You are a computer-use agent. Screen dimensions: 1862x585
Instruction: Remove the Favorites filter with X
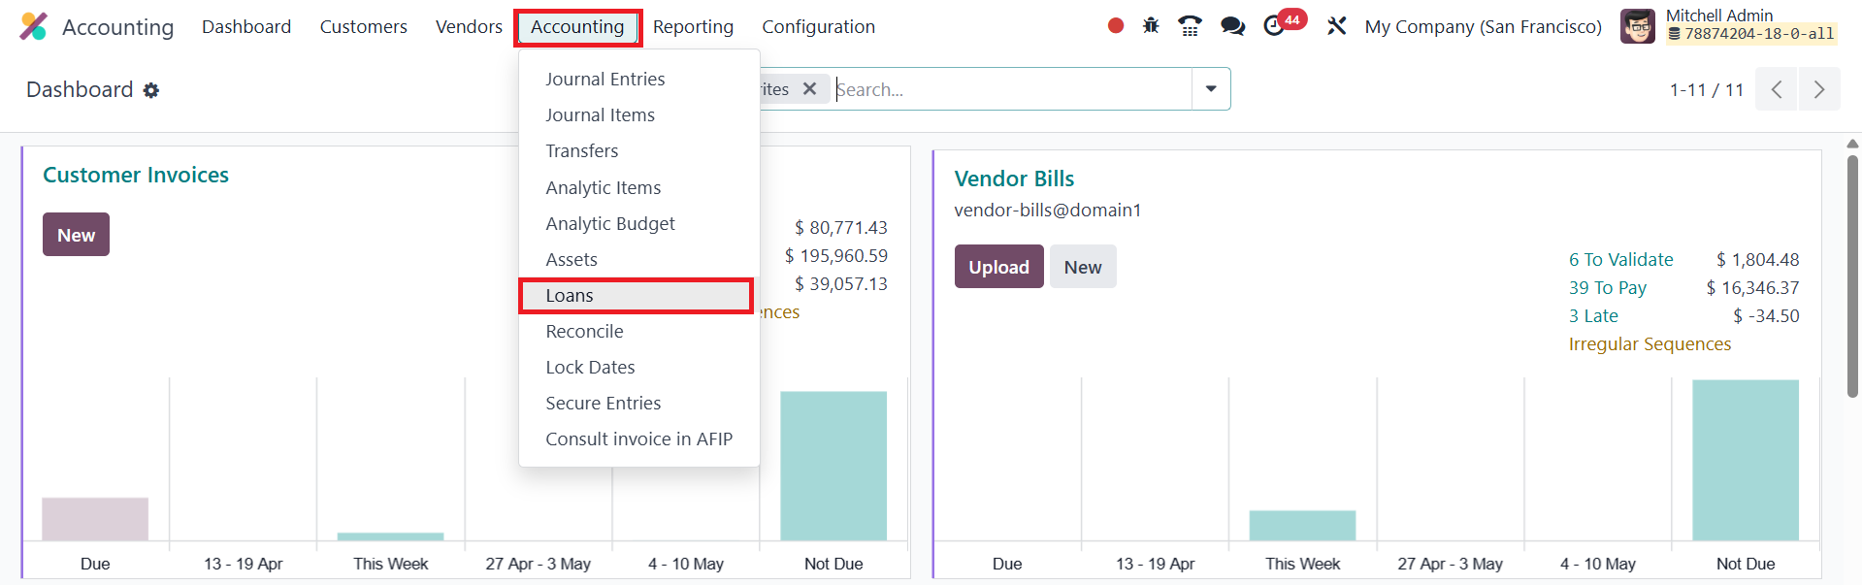pyautogui.click(x=810, y=89)
